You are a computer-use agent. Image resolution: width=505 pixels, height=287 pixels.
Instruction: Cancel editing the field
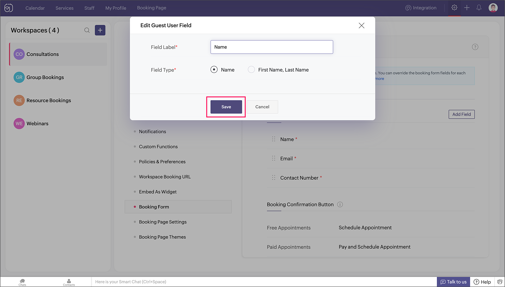pyautogui.click(x=262, y=107)
